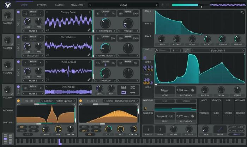Click the Random 1 frequency mode icon
This screenshot has width=247, height=147.
click(193, 116)
